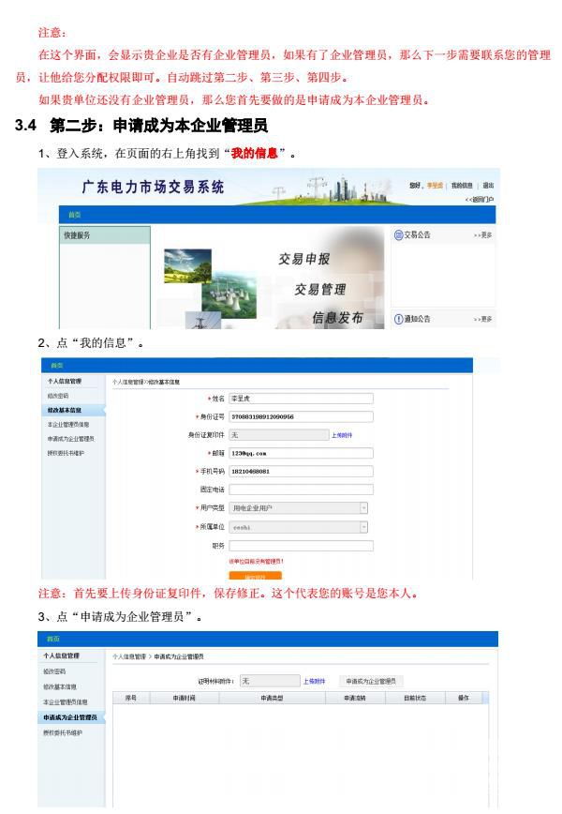
Task: Click the 目前状态 column header
Action: [x=415, y=699]
